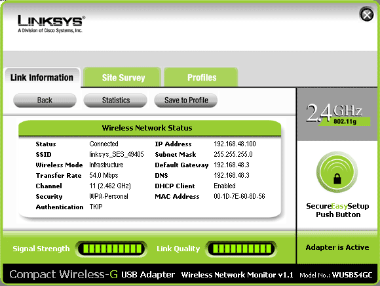Close the Linksys monitor with the X icon
This screenshot has width=380, height=286.
[x=366, y=14]
